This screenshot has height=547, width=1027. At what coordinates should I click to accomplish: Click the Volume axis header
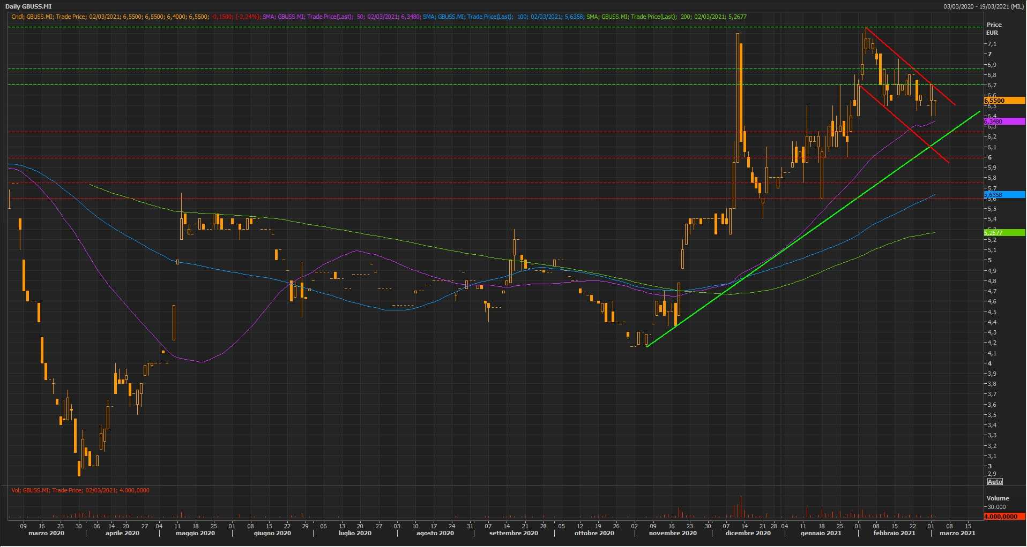pos(998,498)
